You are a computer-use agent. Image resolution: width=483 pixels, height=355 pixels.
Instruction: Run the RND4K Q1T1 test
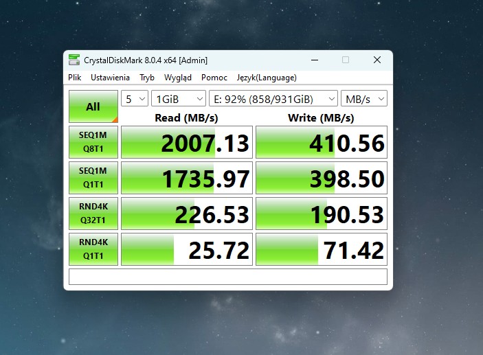(x=93, y=249)
